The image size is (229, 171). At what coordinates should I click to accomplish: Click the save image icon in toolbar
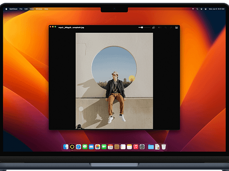click(x=177, y=28)
